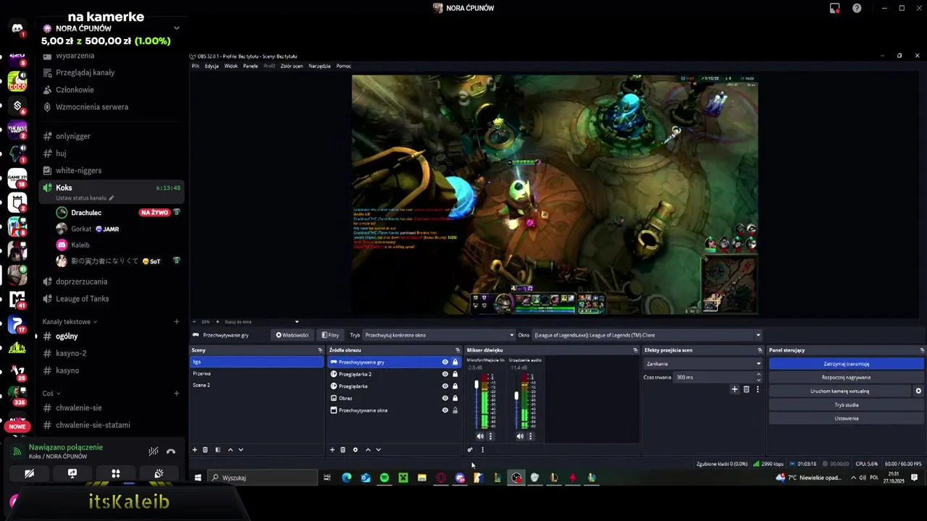
Task: Open Discord inbox icon in title bar
Action: 834,8
